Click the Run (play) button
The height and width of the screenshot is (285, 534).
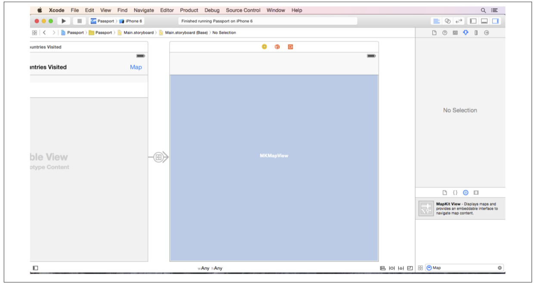click(64, 21)
